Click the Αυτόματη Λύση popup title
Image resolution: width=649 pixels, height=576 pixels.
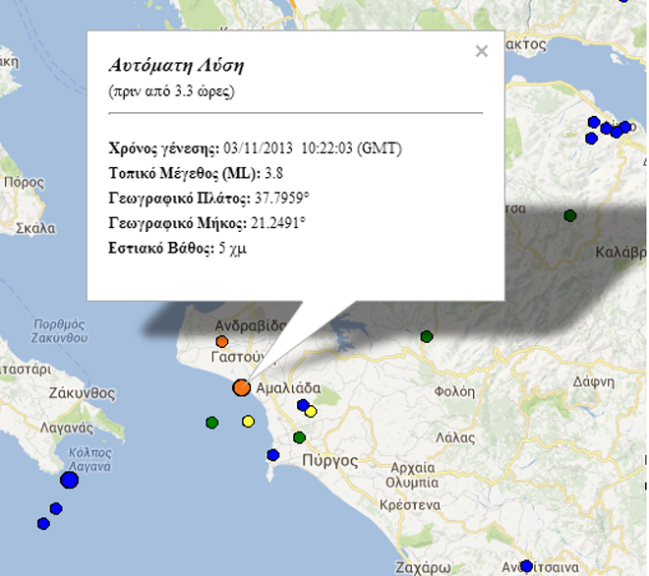click(x=175, y=66)
